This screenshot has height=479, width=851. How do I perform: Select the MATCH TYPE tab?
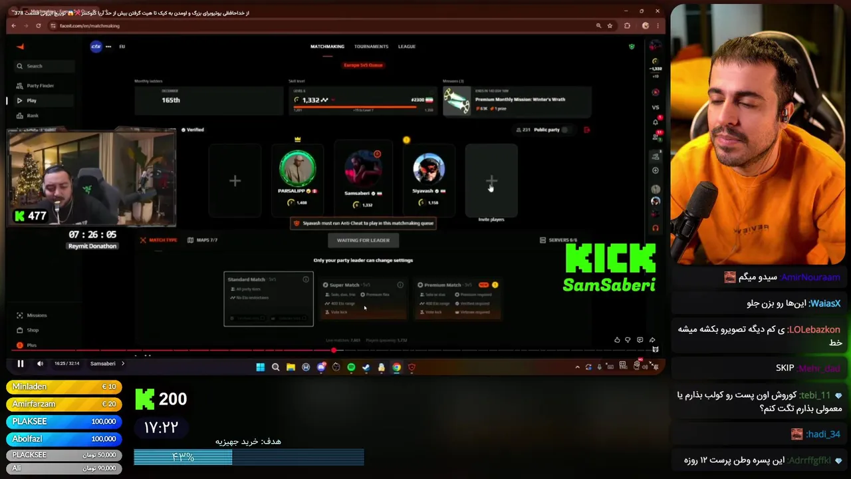[x=159, y=240]
